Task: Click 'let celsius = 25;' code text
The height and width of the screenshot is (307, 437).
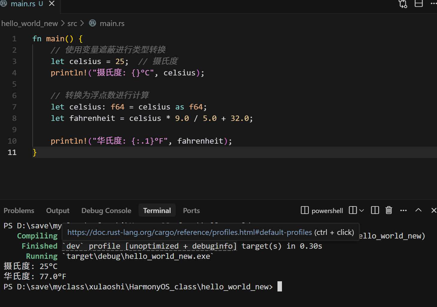Action: (x=89, y=61)
